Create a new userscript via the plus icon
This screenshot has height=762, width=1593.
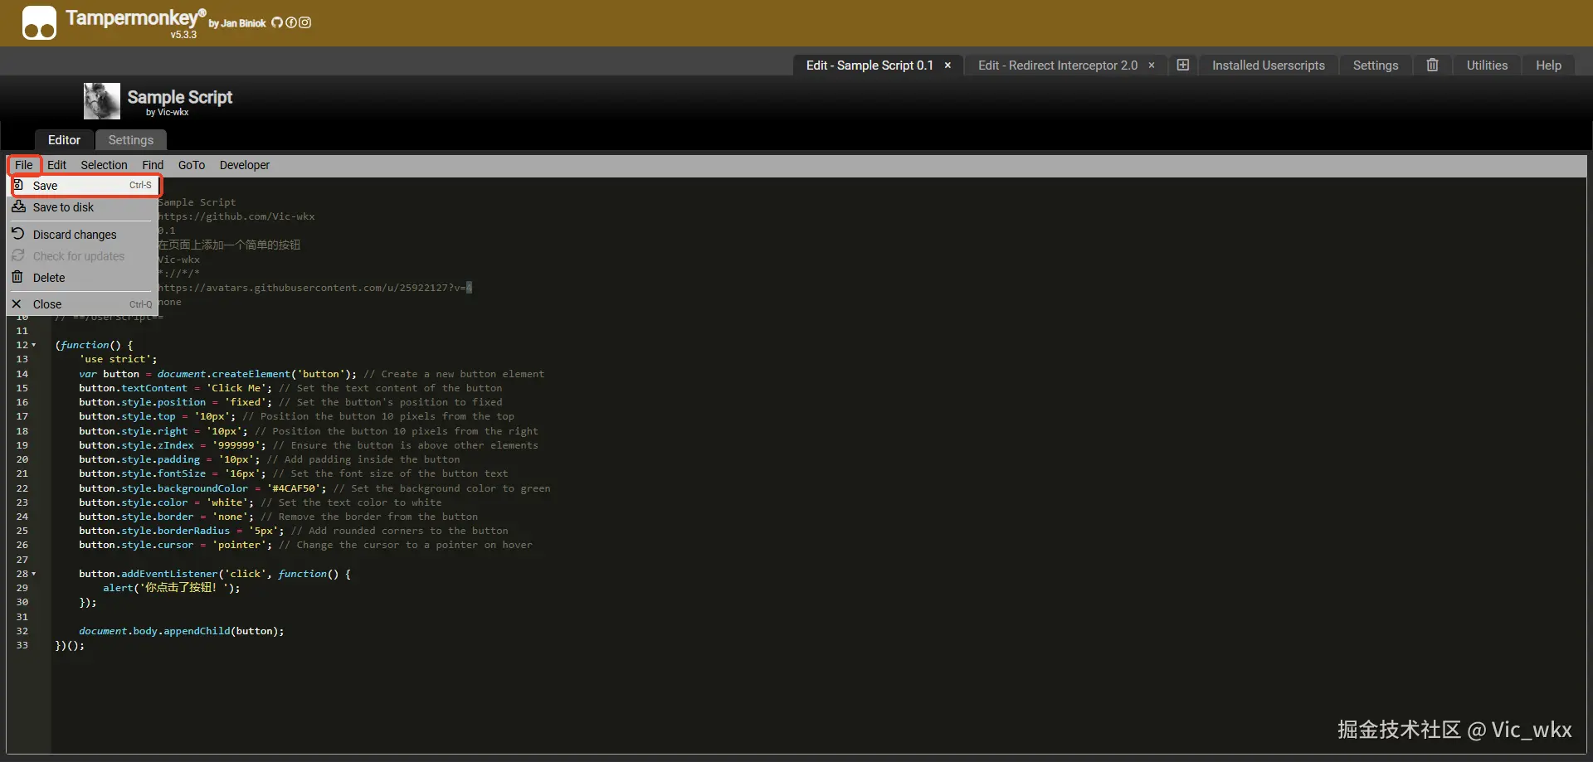[1182, 65]
